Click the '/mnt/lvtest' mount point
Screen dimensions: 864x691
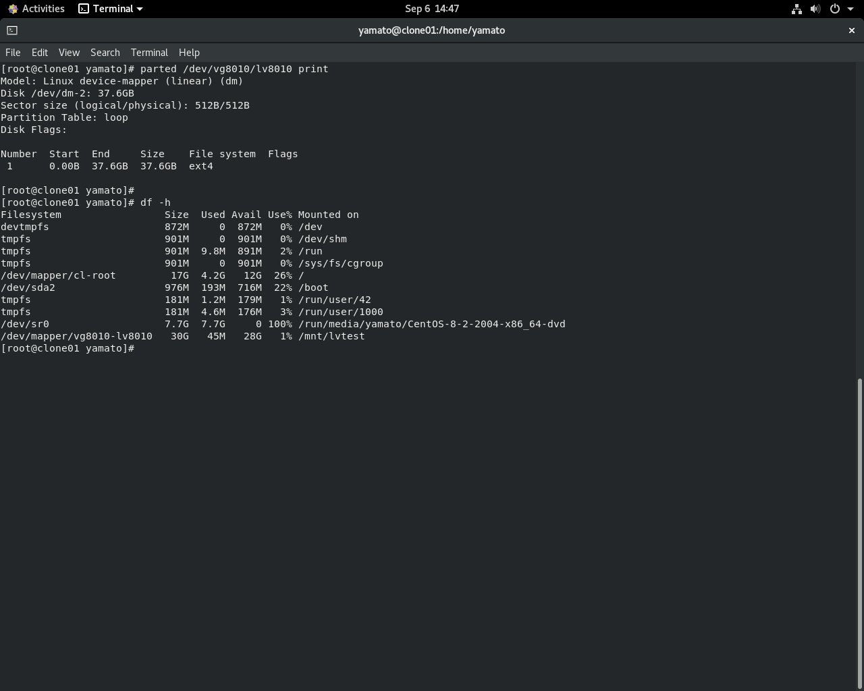[331, 336]
